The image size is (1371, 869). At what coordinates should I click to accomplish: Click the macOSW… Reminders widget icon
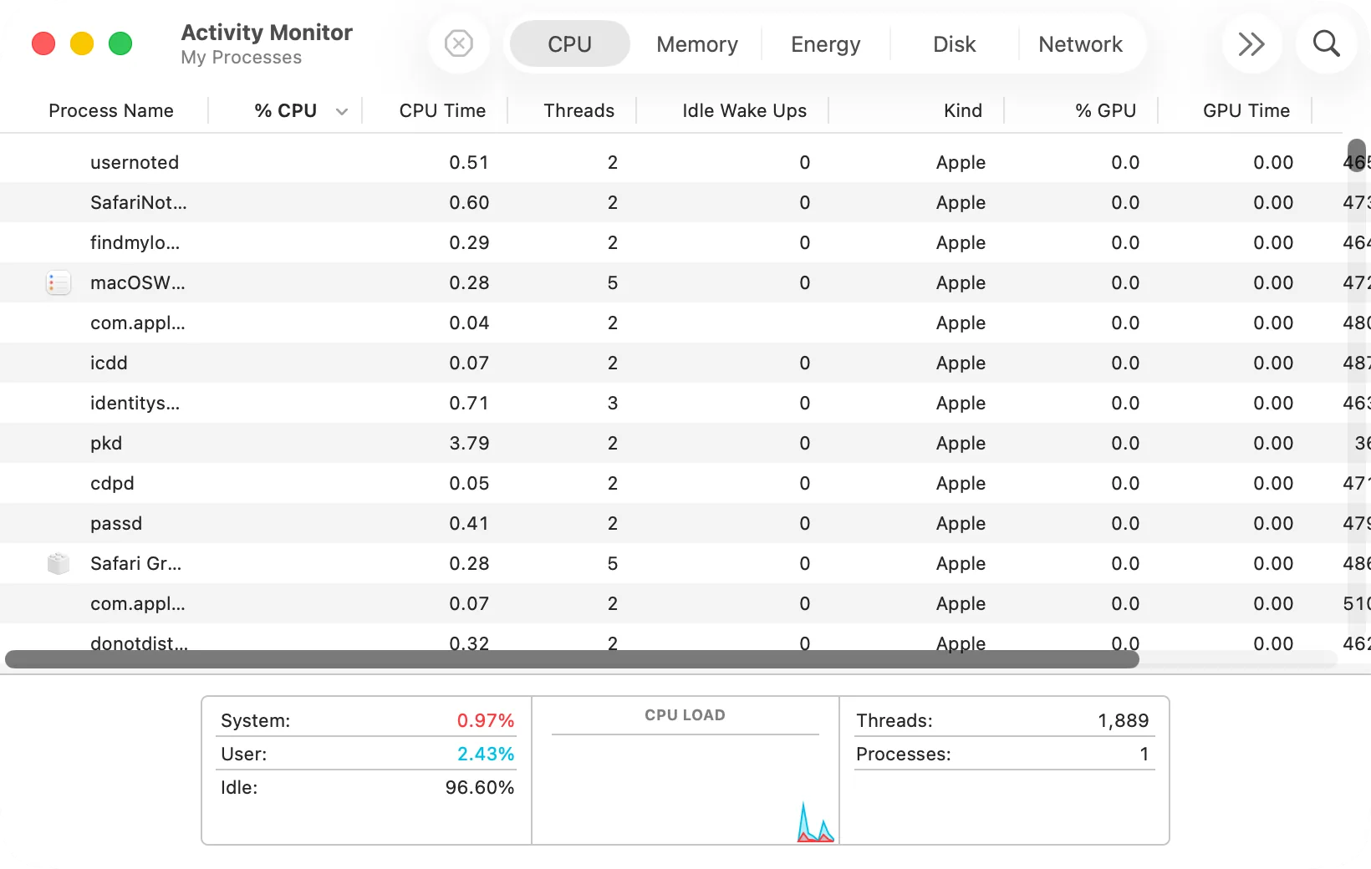(x=59, y=283)
